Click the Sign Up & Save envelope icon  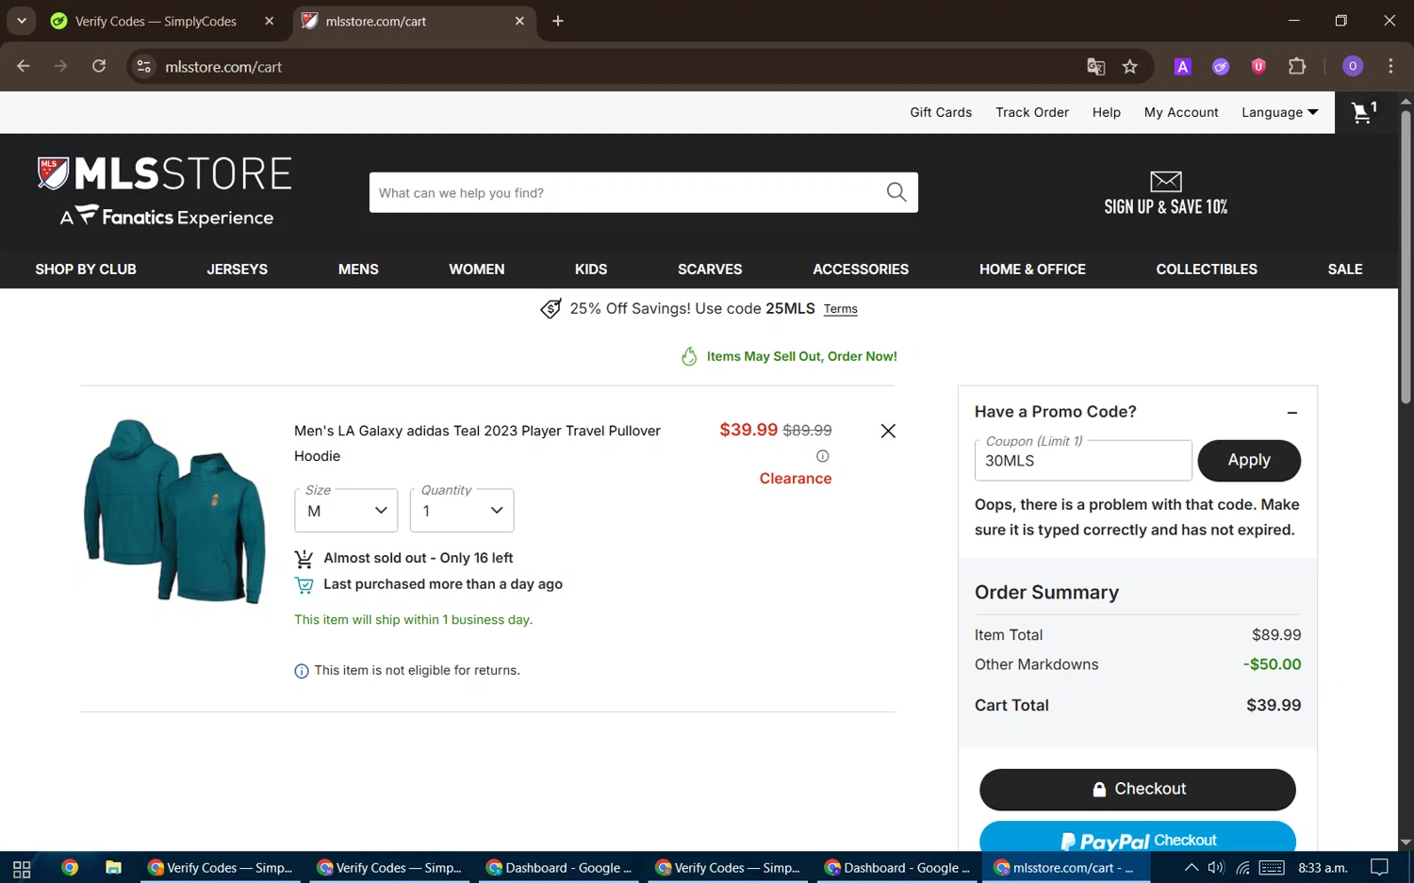1166,181
